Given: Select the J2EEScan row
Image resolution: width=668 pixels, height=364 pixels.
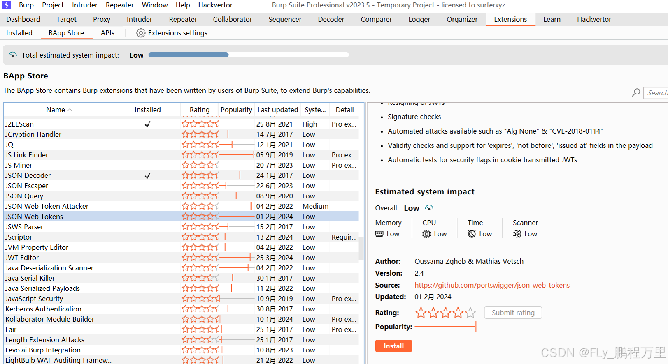Looking at the screenshot, I should 181,124.
